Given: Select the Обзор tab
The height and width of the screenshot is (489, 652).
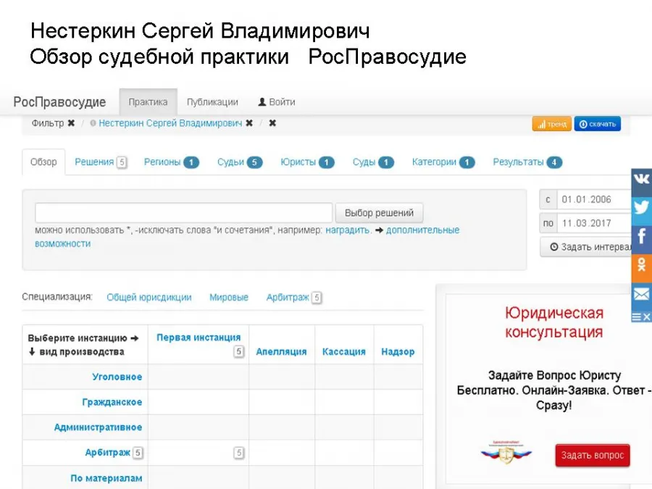Looking at the screenshot, I should pos(43,162).
